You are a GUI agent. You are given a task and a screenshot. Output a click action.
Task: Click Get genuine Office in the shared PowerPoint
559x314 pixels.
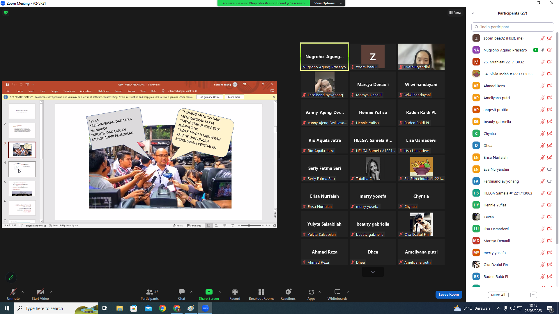(x=210, y=97)
